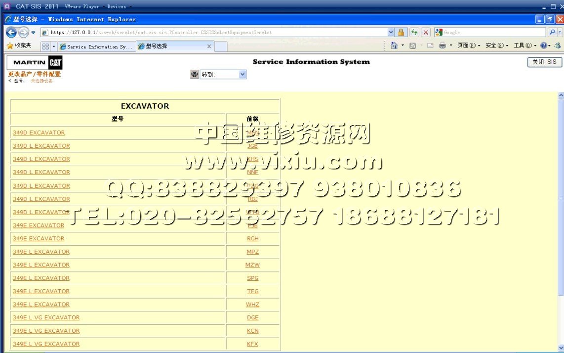Click the Quick Tabs grid icon
Viewport: 564px width, 353px height.
(45, 46)
